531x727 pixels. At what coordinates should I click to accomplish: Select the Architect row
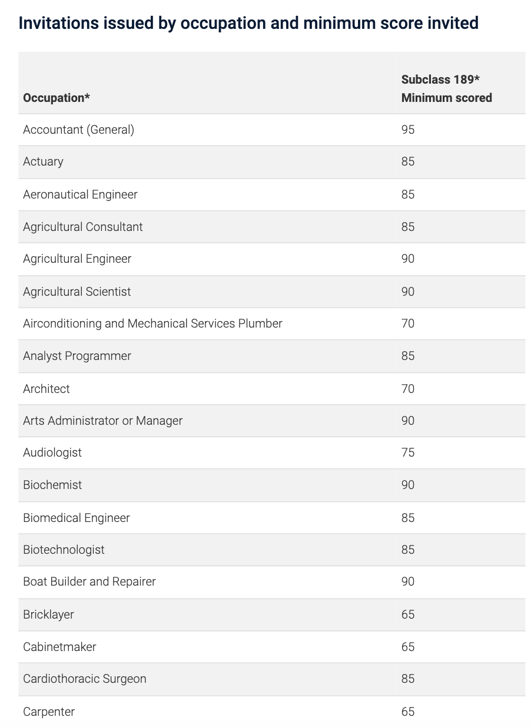pos(271,389)
